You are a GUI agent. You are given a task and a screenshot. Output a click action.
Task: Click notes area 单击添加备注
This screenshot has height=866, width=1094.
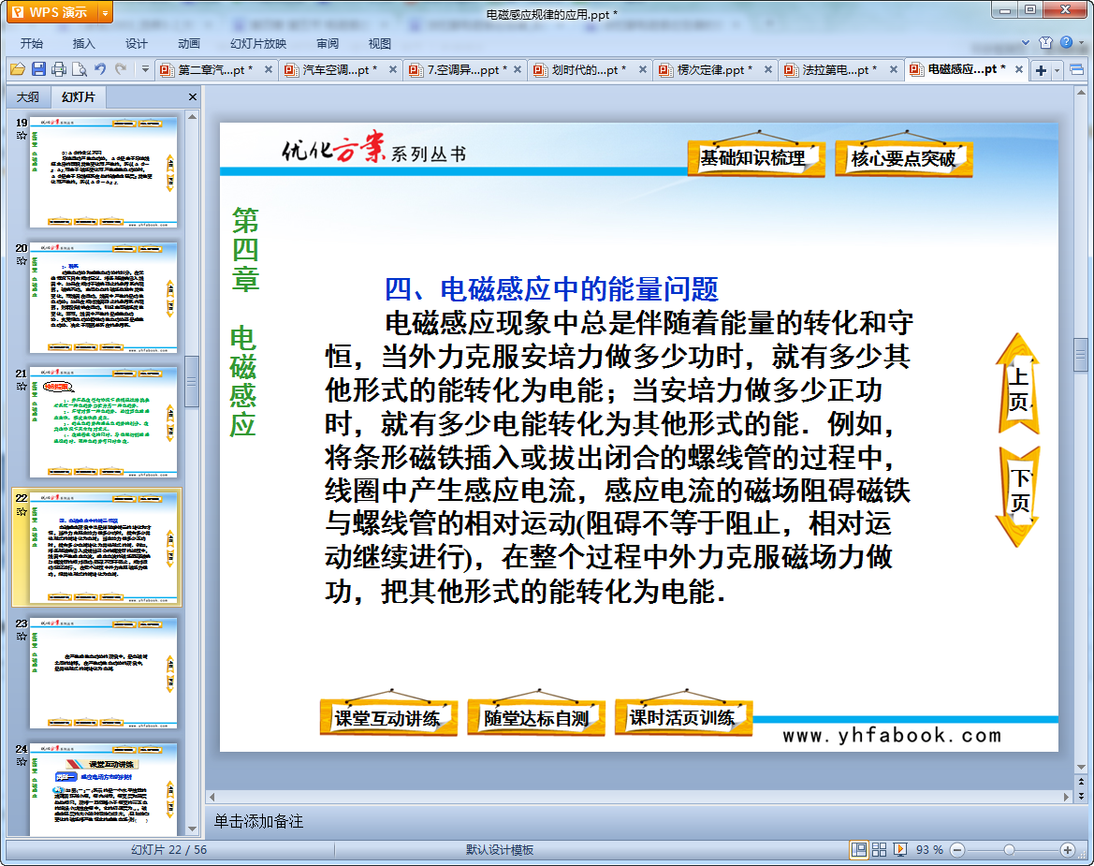(259, 821)
